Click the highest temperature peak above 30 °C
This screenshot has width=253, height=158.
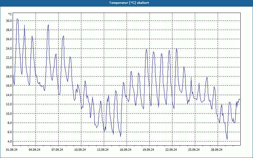[17, 19]
